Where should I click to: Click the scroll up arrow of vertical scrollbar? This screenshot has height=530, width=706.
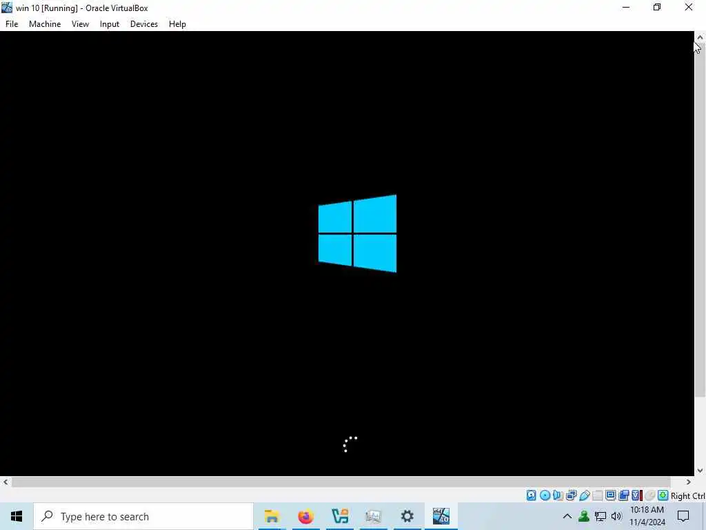[700, 37]
